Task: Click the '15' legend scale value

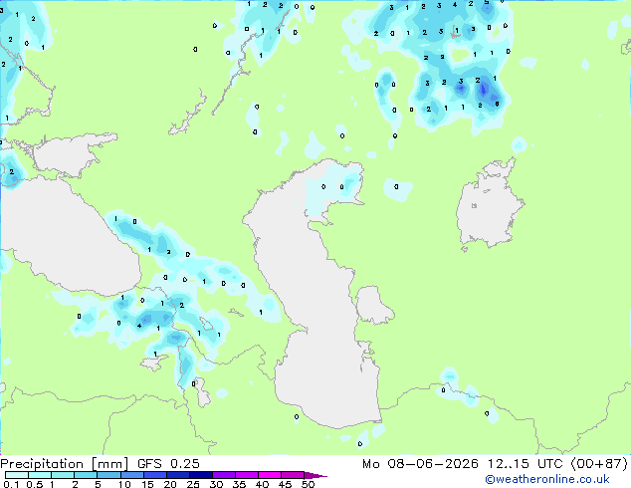Action: tap(147, 484)
